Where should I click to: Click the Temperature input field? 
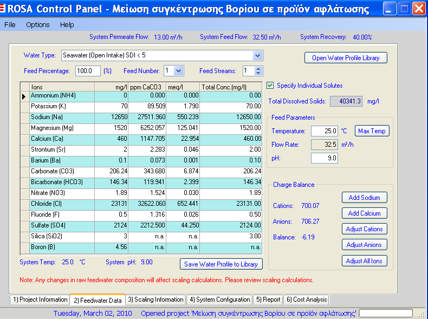click(325, 131)
